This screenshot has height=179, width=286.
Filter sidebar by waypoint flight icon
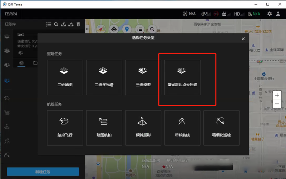tap(7, 98)
